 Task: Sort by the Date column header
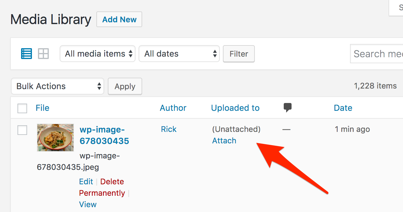click(343, 108)
